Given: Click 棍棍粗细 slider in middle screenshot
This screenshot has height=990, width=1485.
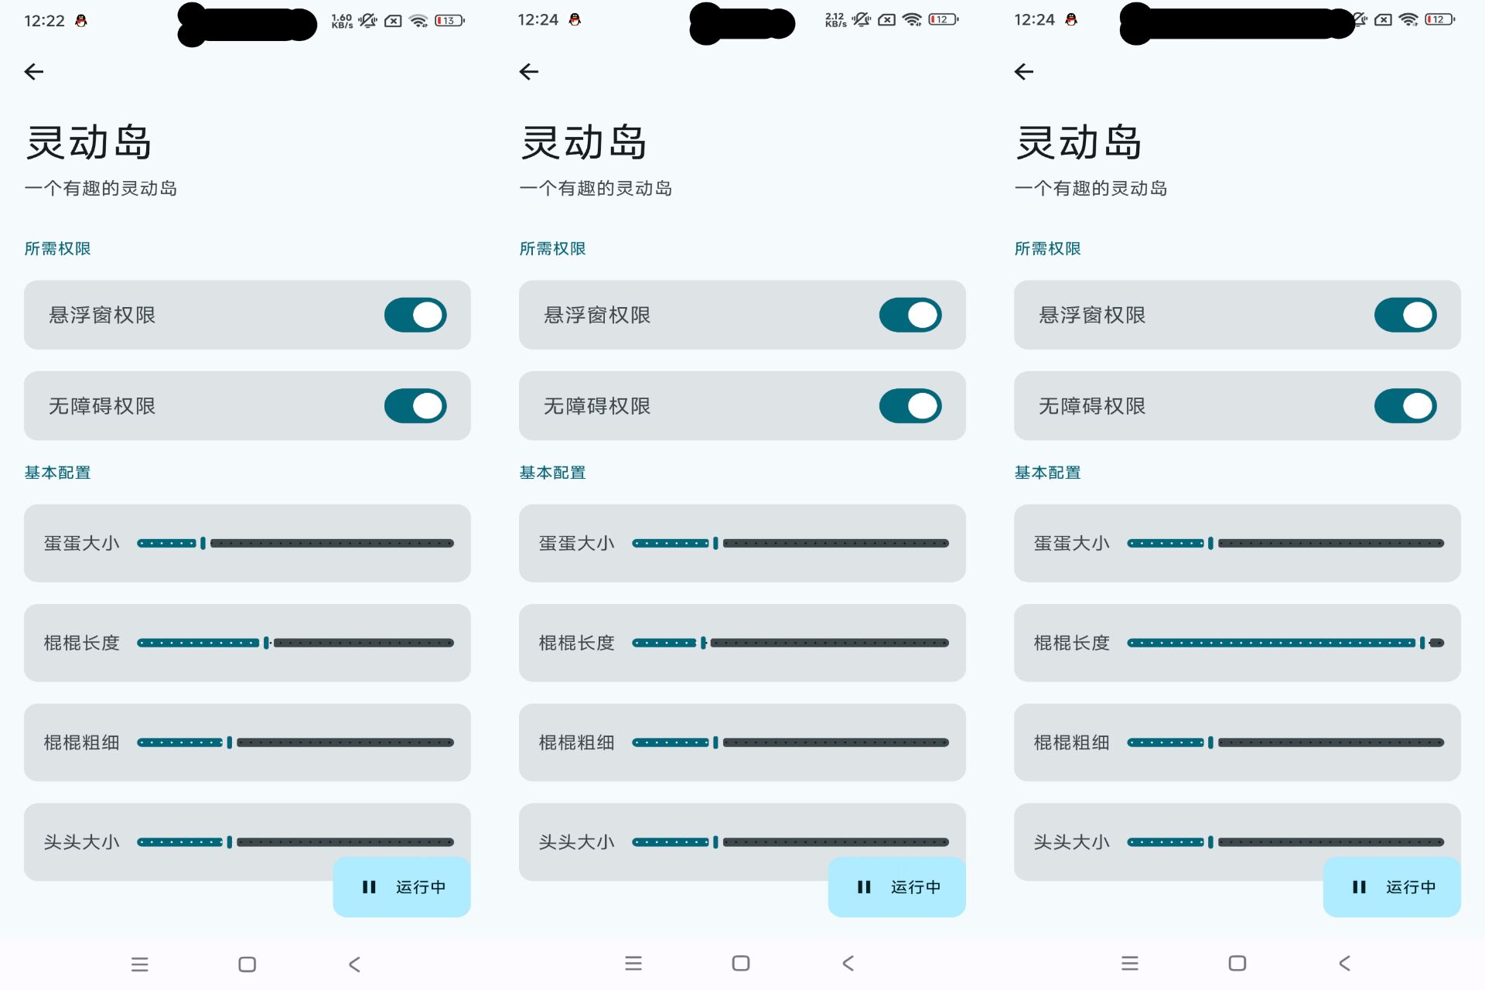Looking at the screenshot, I should (x=790, y=742).
